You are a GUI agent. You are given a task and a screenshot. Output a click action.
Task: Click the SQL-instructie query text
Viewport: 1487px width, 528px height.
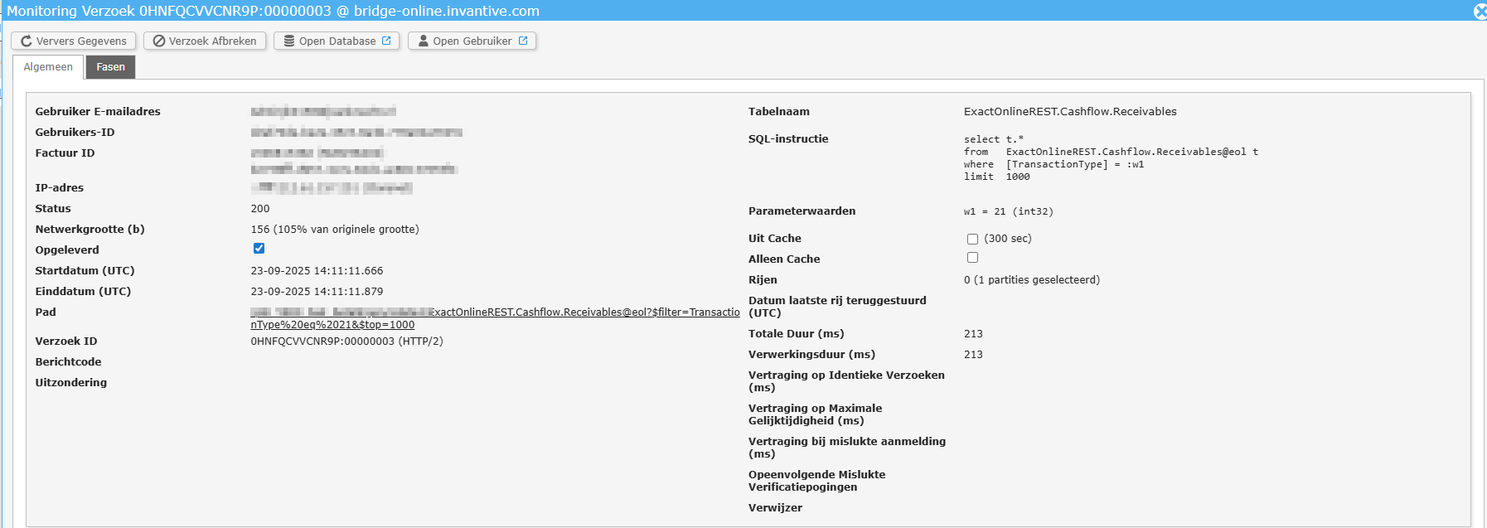pos(1110,157)
